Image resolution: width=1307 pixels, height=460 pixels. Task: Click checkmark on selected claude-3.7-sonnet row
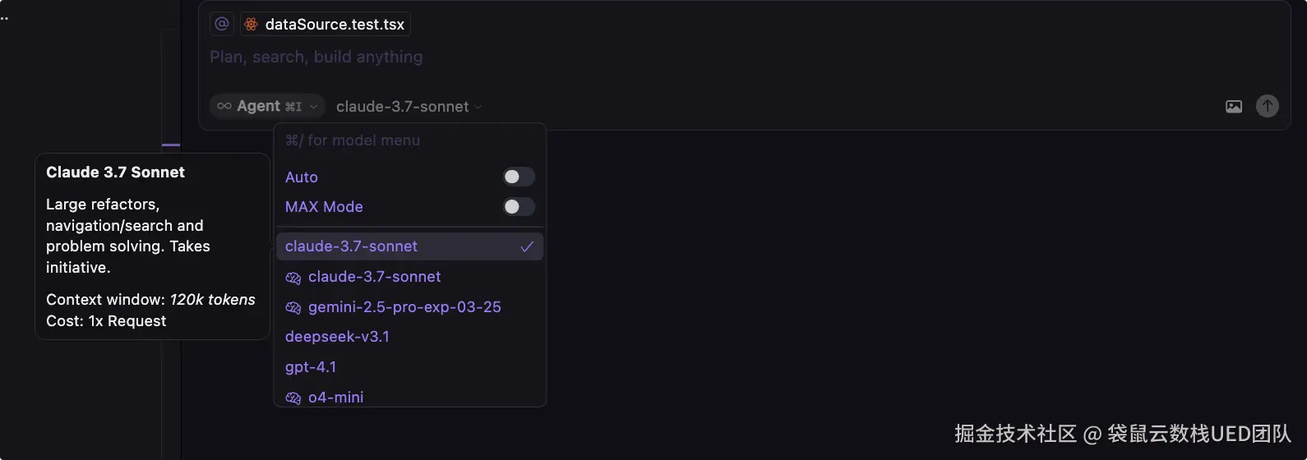point(527,246)
